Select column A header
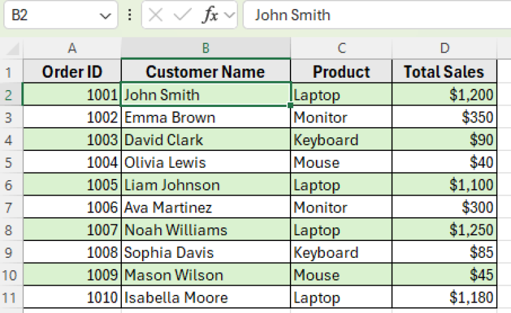 (72, 48)
